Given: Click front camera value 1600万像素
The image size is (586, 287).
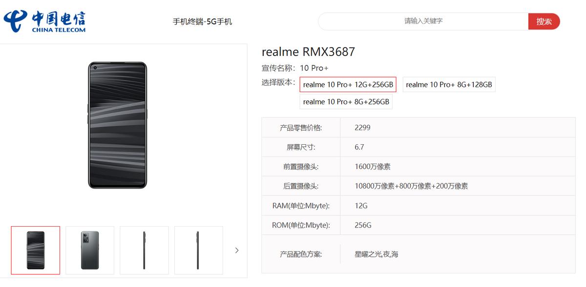Looking at the screenshot, I should click(373, 167).
